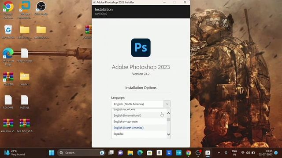The height and width of the screenshot is (158, 282).
Task: Close the Adobe Photoshop 2023 Installer window
Action: coord(185,2)
